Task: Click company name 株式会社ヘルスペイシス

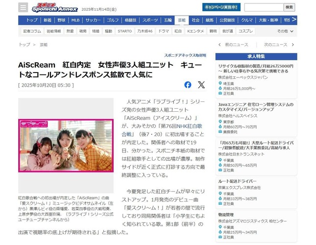Action: (x=238, y=116)
